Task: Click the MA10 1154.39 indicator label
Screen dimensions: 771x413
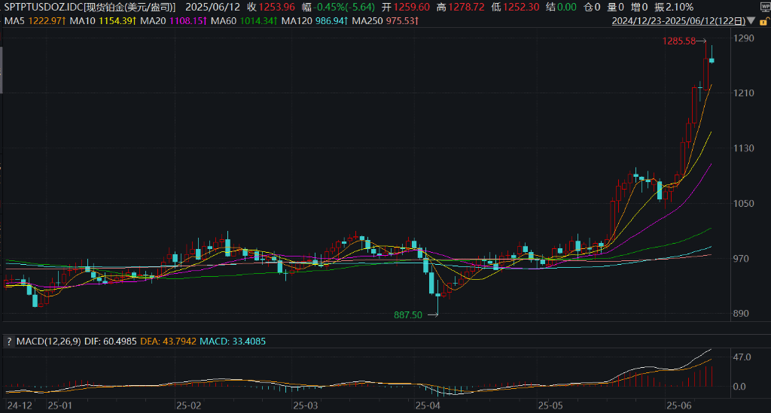Action: click(x=103, y=21)
